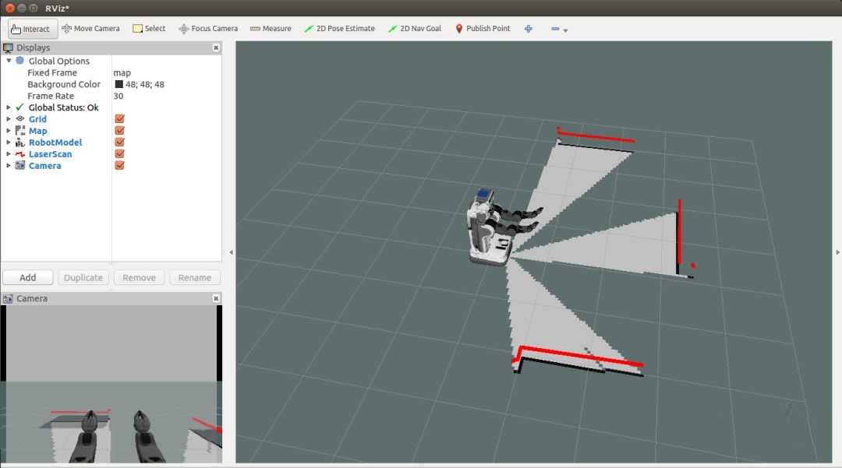
Task: Uncheck the Grid display checkbox
Action: tap(120, 119)
